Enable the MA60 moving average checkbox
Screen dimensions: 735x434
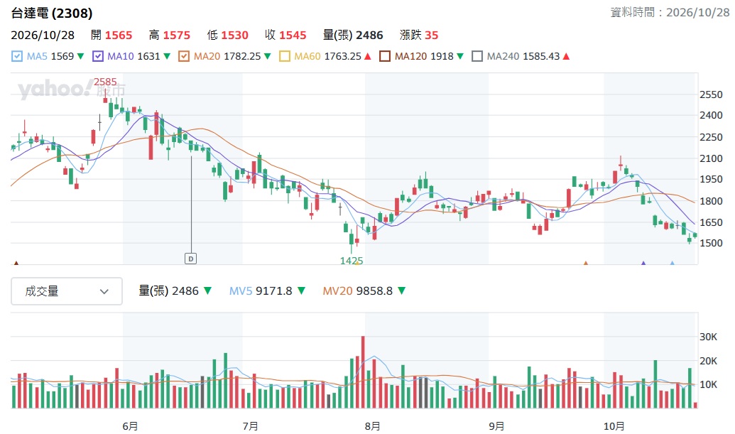[285, 56]
